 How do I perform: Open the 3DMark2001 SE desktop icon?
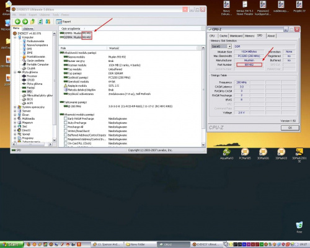coord(299,156)
